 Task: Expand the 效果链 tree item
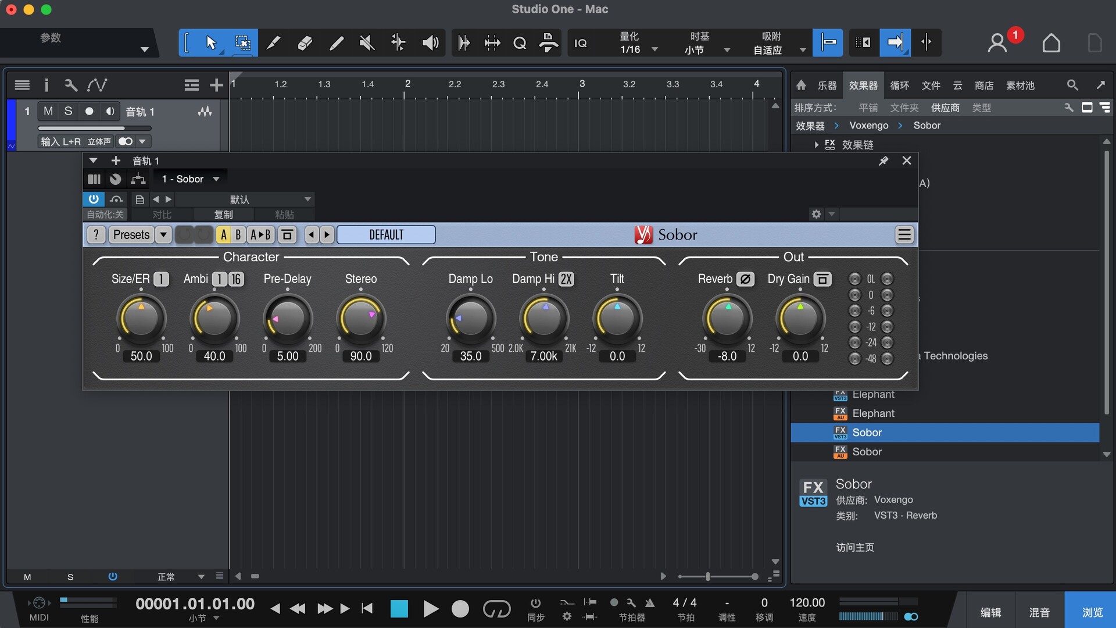coord(817,145)
